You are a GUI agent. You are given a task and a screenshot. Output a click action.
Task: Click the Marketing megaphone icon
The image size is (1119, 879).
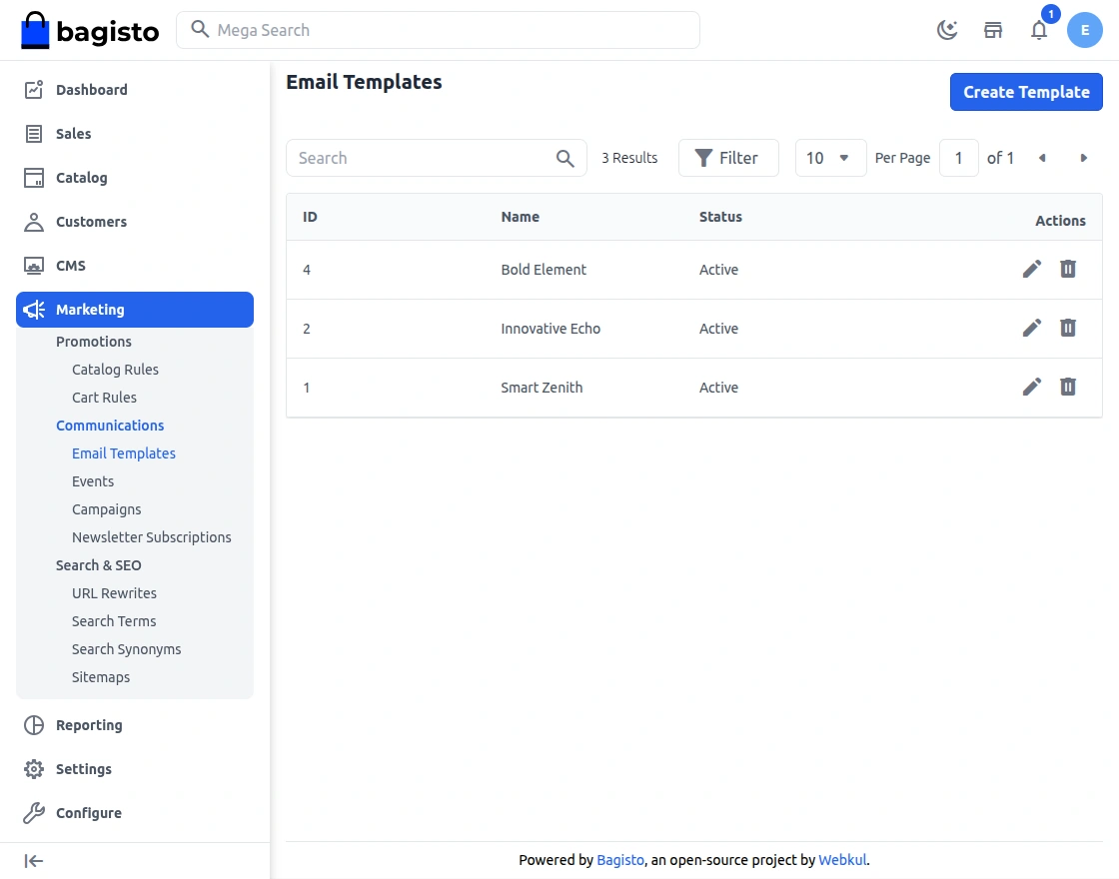[34, 310]
